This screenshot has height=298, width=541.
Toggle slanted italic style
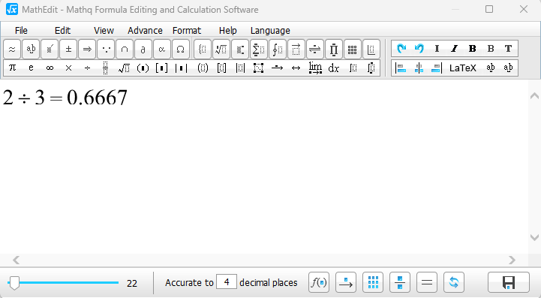point(455,49)
